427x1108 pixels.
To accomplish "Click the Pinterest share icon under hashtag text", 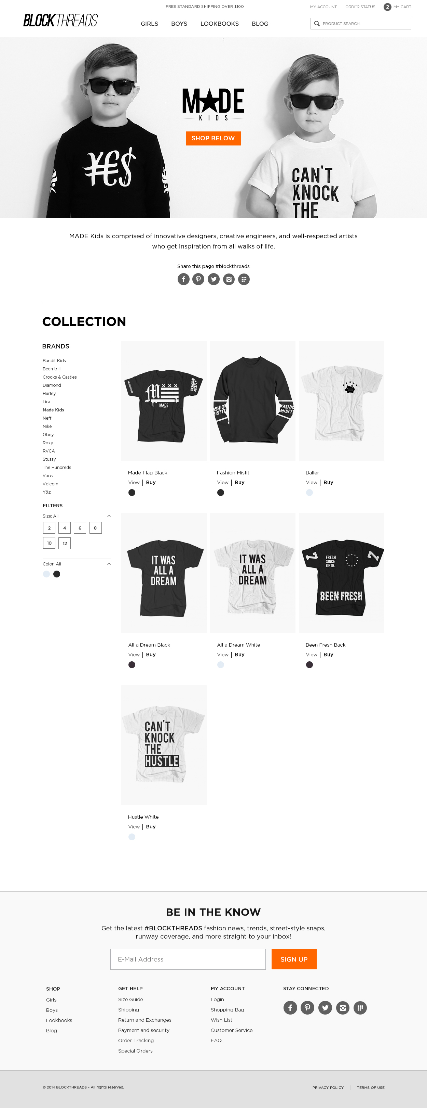I will coord(198,279).
